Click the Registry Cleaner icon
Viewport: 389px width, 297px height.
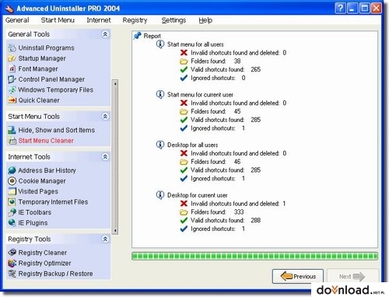[12, 253]
